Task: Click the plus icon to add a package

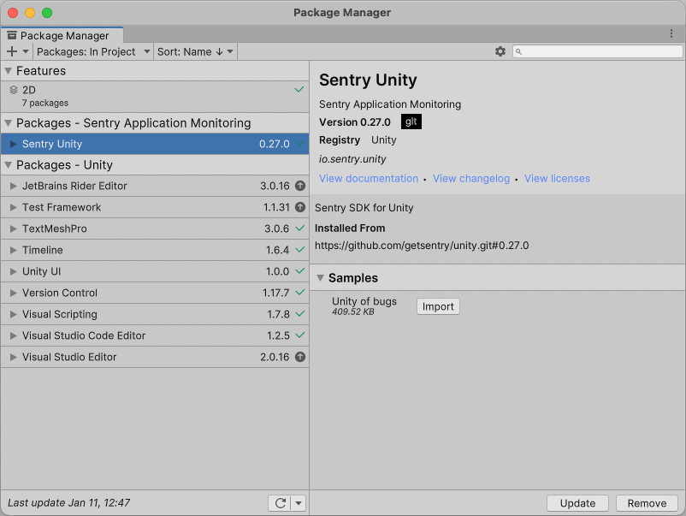Action: [x=12, y=51]
